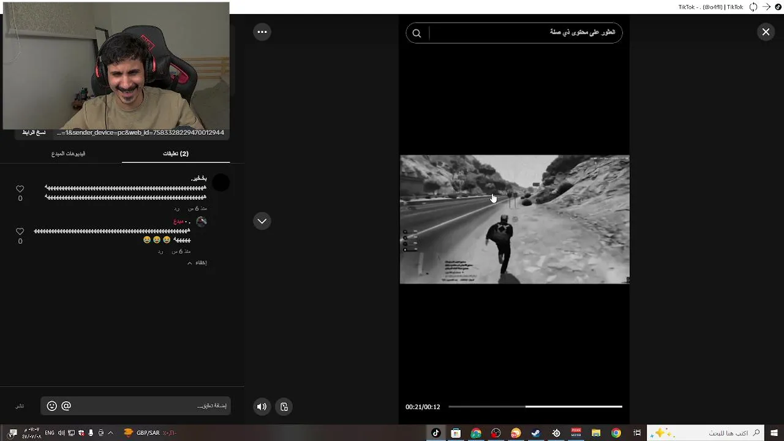This screenshot has height=441, width=784.
Task: Reply to the first comment
Action: point(176,209)
